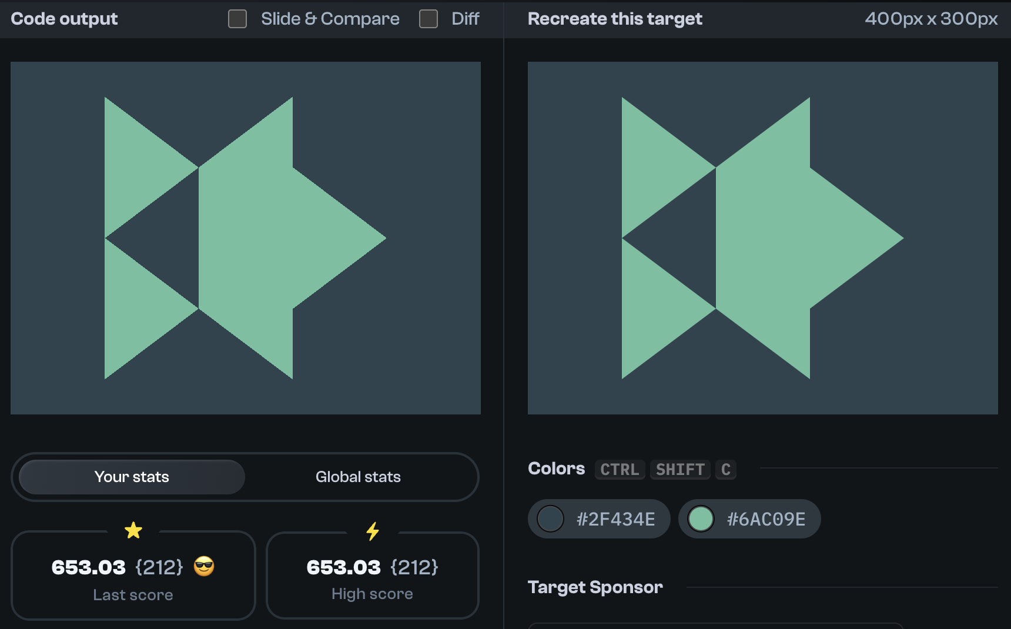Click the Code output header label
The width and height of the screenshot is (1011, 629).
(63, 18)
